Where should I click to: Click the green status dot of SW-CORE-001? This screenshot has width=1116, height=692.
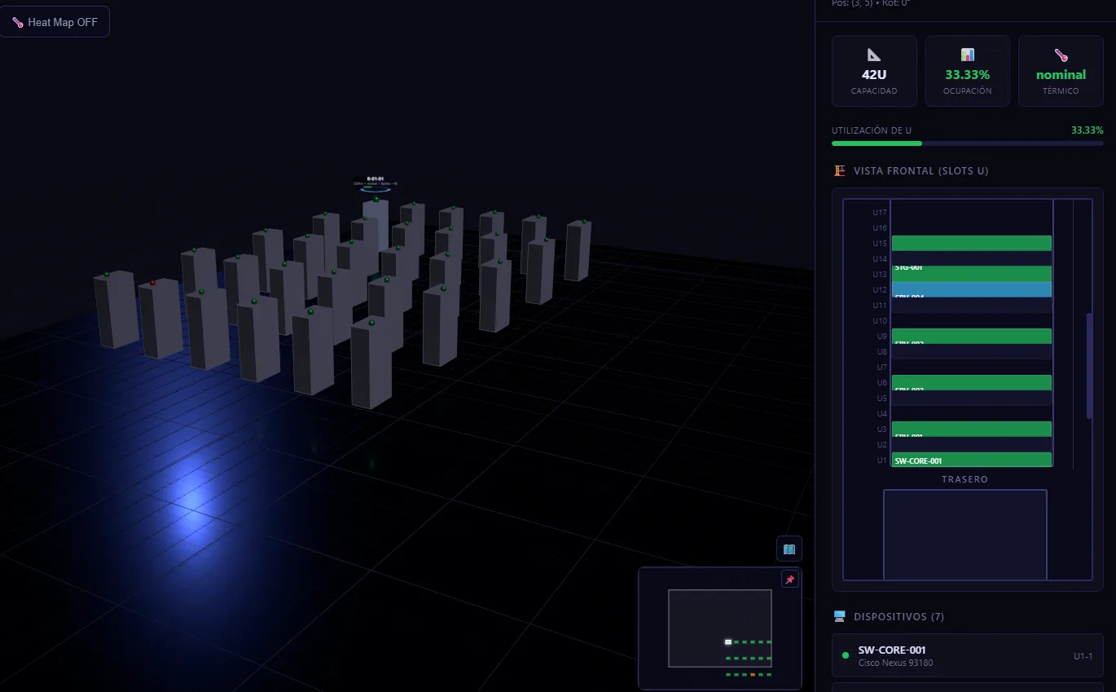[846, 655]
